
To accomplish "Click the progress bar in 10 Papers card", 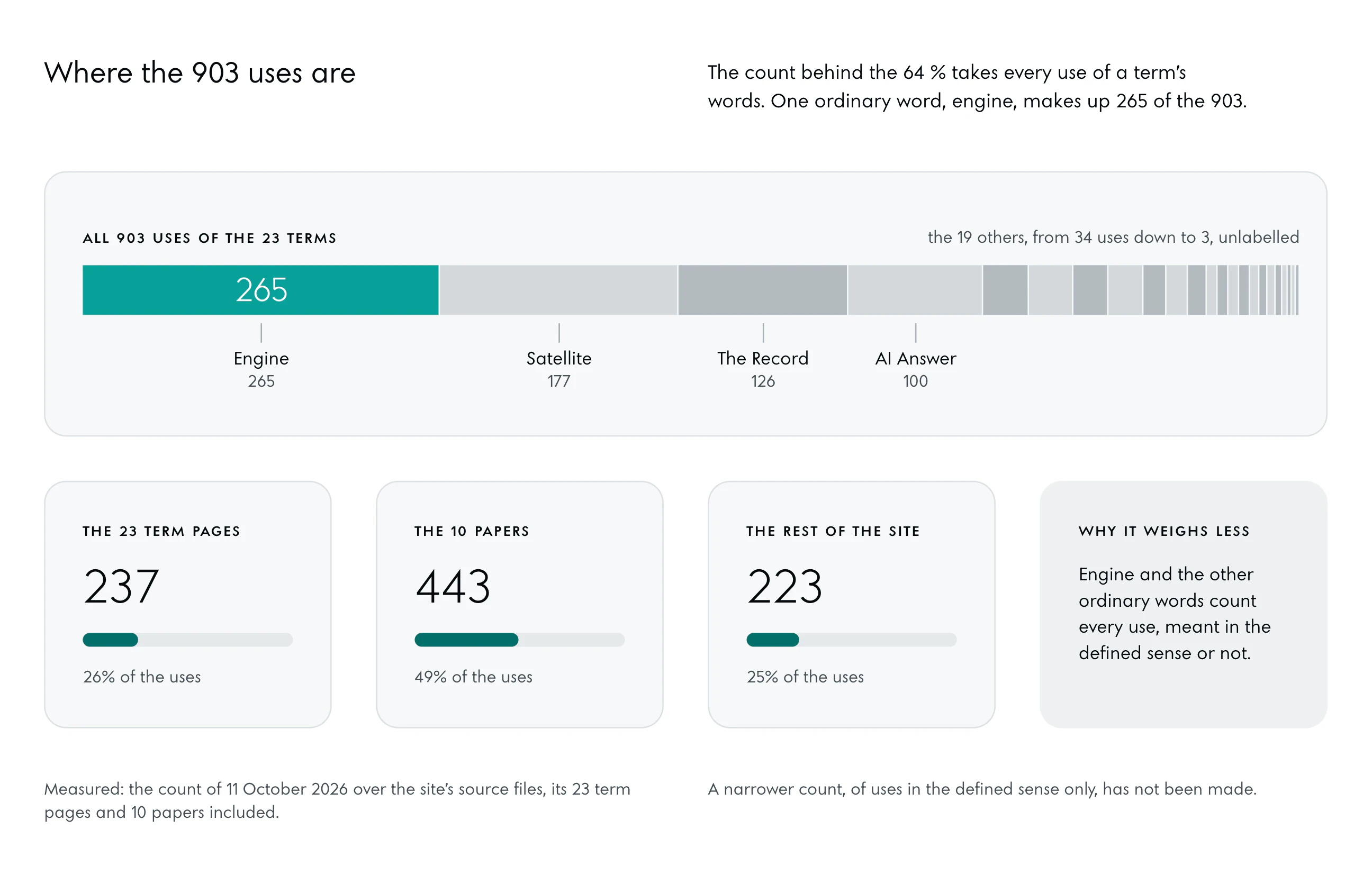I will coord(520,640).
